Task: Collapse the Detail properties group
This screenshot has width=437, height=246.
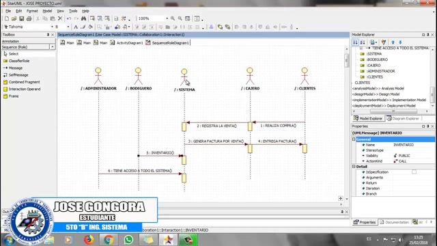Action: coord(354,167)
